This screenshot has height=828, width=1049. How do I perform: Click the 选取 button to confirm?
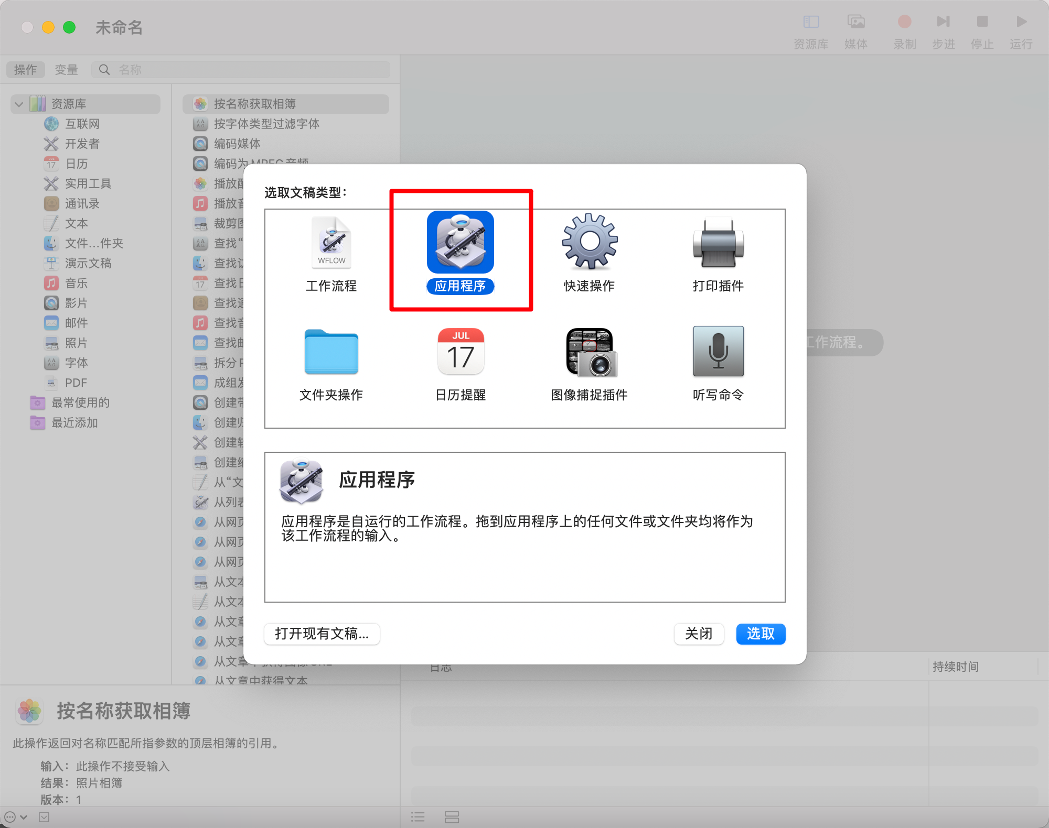(760, 634)
